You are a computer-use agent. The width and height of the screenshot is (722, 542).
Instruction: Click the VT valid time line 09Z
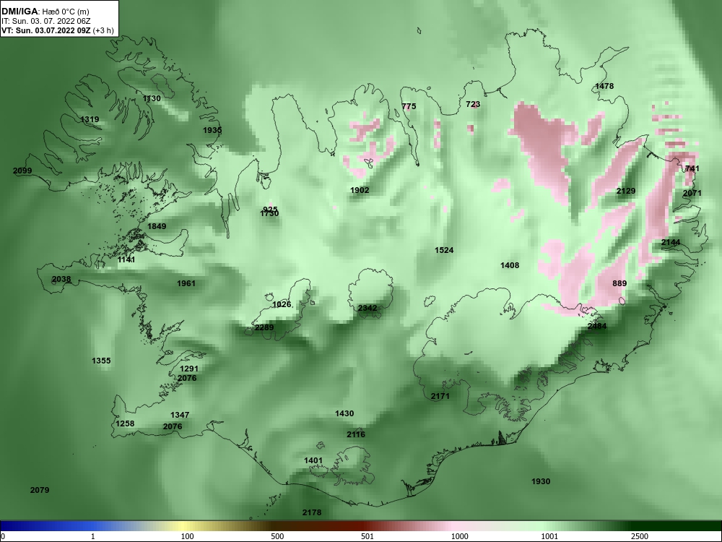(58, 31)
